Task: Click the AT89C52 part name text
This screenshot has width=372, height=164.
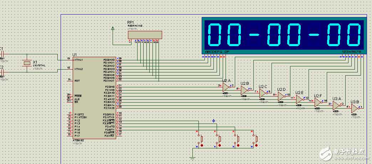Action: [78, 141]
